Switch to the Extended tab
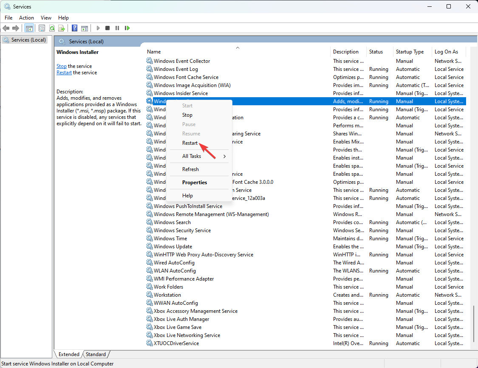 coord(69,354)
